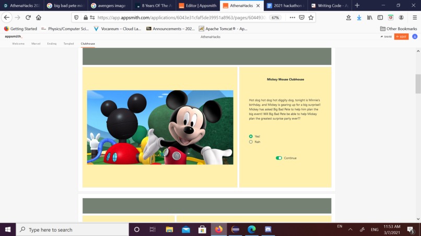Switch to the Ending page tab
The width and height of the screenshot is (421, 236).
tap(52, 44)
